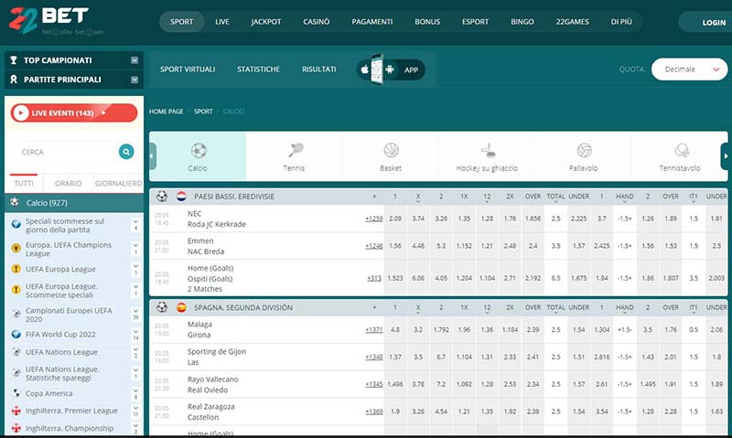Viewport: 732px width, 438px height.
Task: Click the Netherlands flag icon
Action: point(181,197)
